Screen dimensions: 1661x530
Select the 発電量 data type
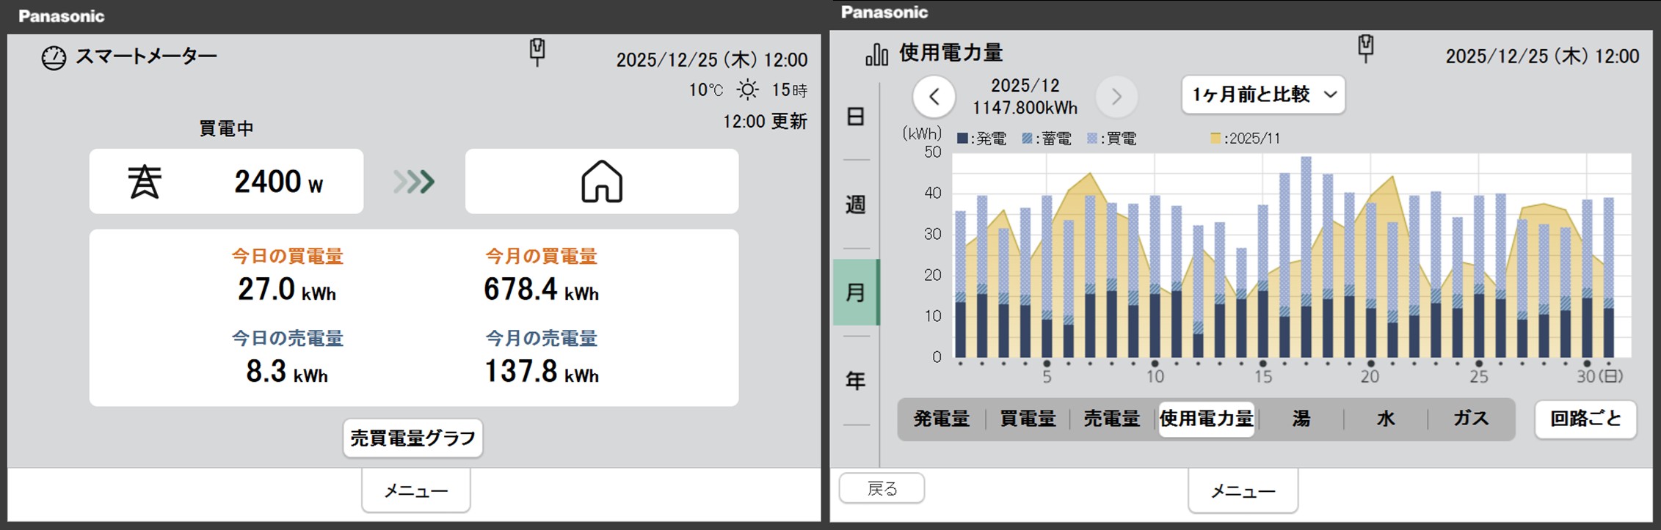point(941,419)
